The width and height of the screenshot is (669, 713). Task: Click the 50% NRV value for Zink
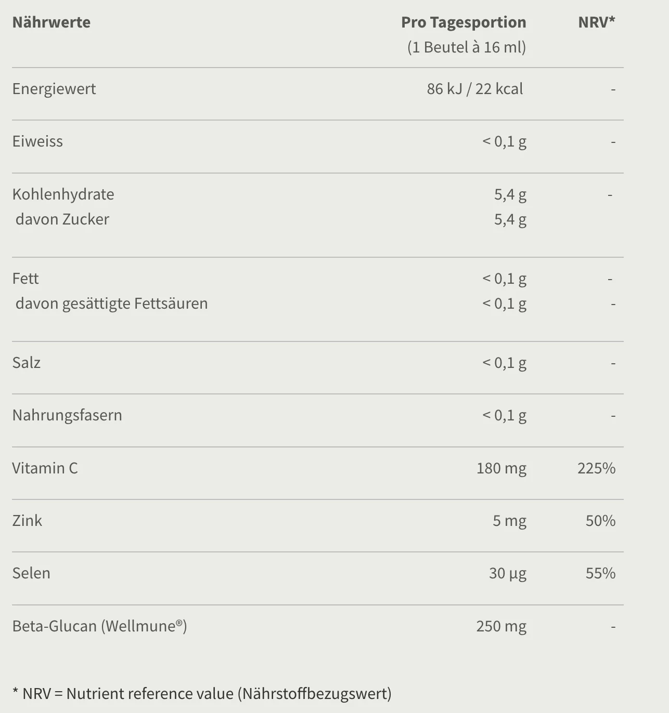pos(600,521)
